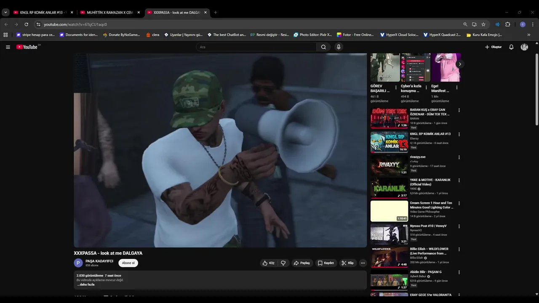Open the HyperX Quadcast 2 bookmark
This screenshot has height=303, width=539.
coord(442,35)
